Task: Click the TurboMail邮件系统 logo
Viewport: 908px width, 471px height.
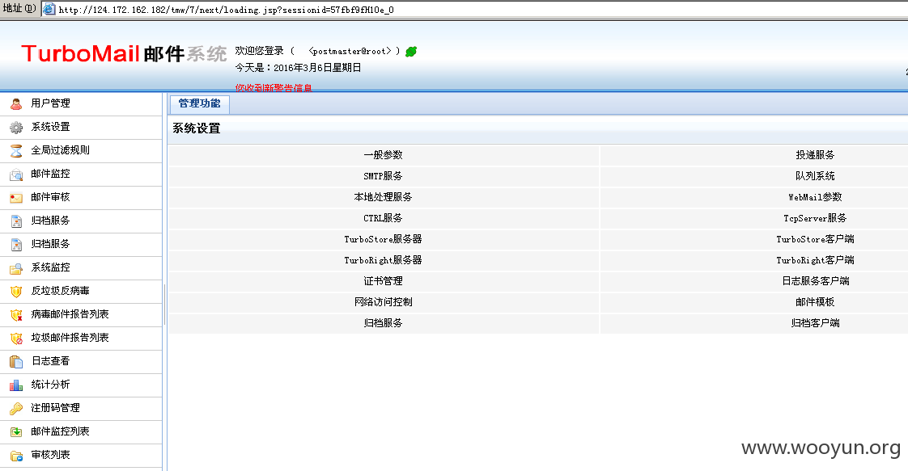Action: pyautogui.click(x=124, y=54)
